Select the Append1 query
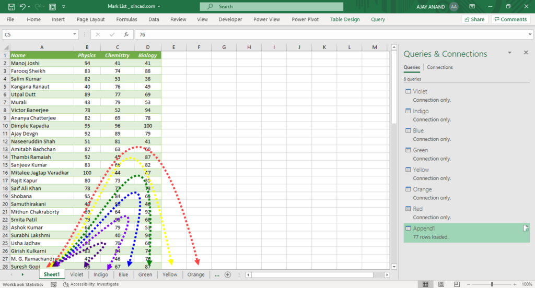The image size is (535, 288). (467, 233)
